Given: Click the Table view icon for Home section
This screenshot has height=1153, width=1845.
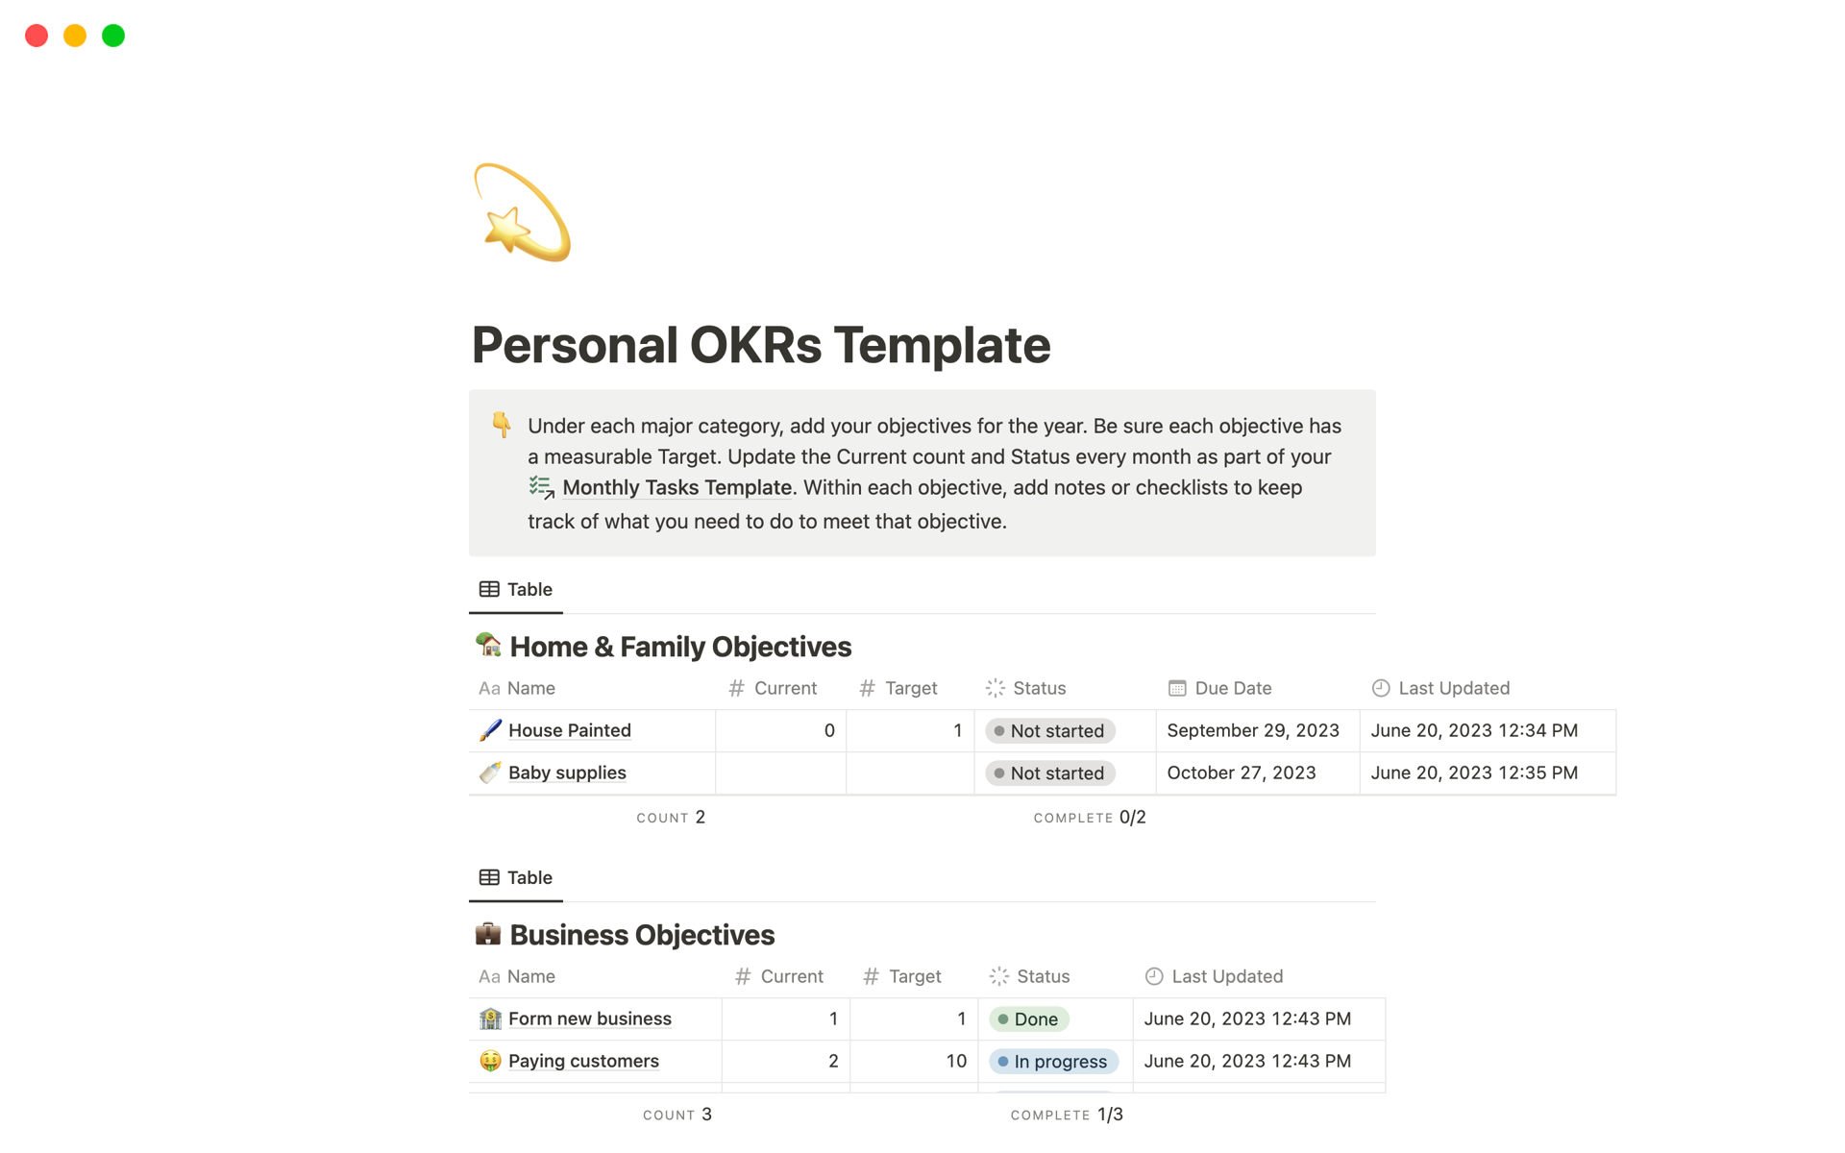Looking at the screenshot, I should (489, 588).
